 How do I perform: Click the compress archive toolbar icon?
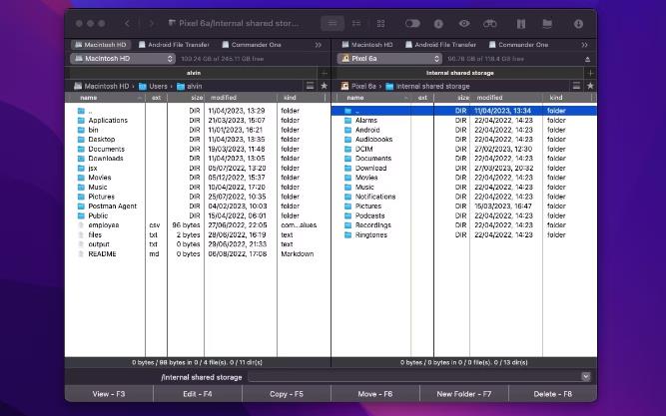tap(521, 24)
